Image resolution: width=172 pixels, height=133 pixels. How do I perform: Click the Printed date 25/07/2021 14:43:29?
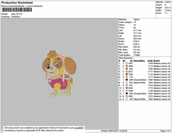pyautogui.click(x=114, y=131)
